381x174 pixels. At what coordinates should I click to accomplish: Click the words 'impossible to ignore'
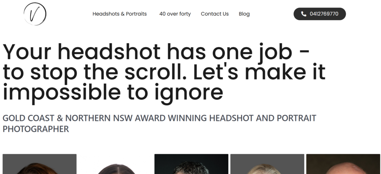113,92
